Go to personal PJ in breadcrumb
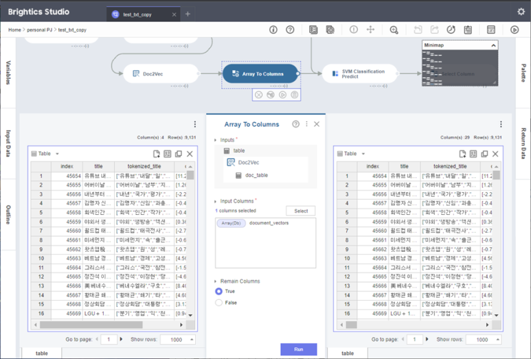This screenshot has height=359, width=531. point(40,30)
